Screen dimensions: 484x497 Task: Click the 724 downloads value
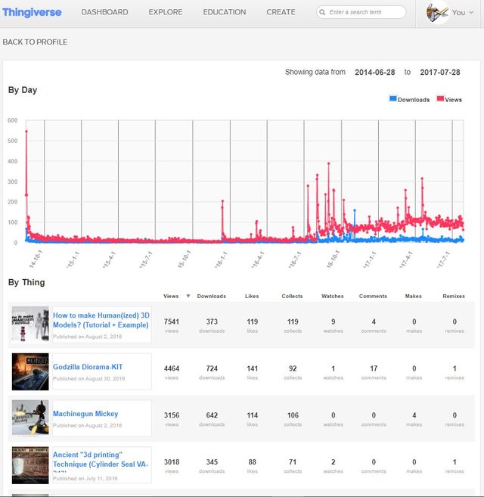coord(212,368)
